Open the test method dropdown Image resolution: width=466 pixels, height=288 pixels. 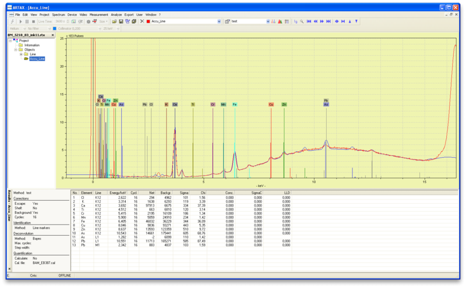(x=268, y=22)
